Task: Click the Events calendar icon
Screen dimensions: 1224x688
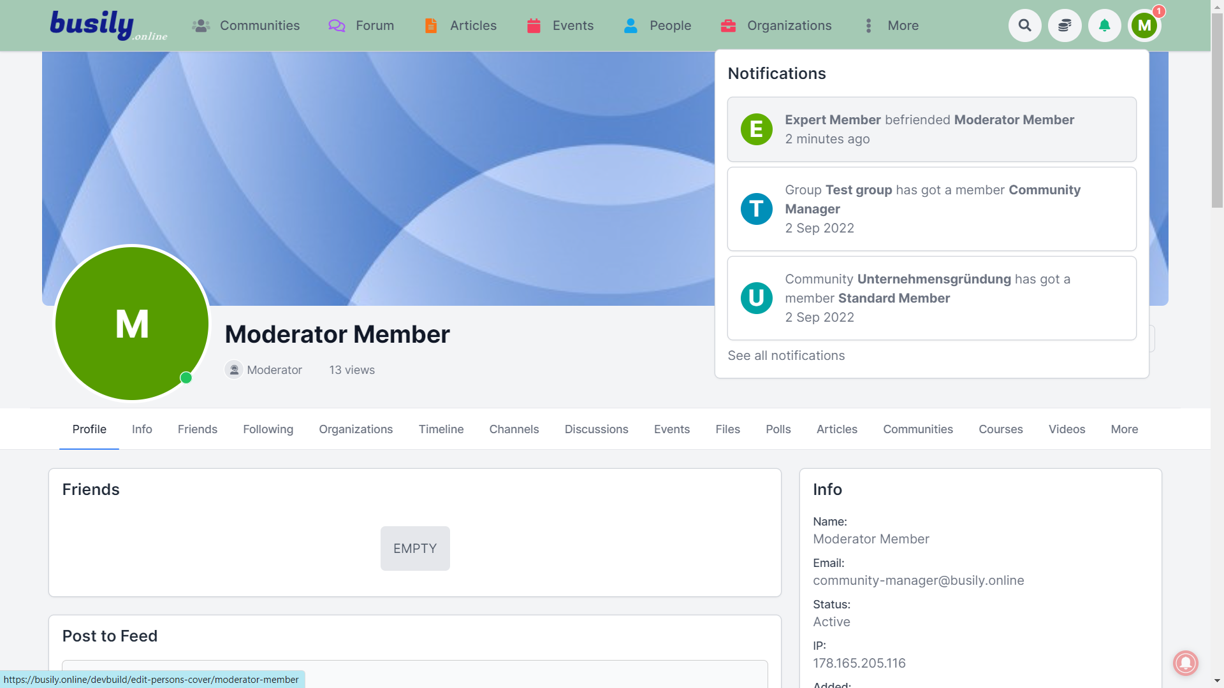Action: (534, 25)
